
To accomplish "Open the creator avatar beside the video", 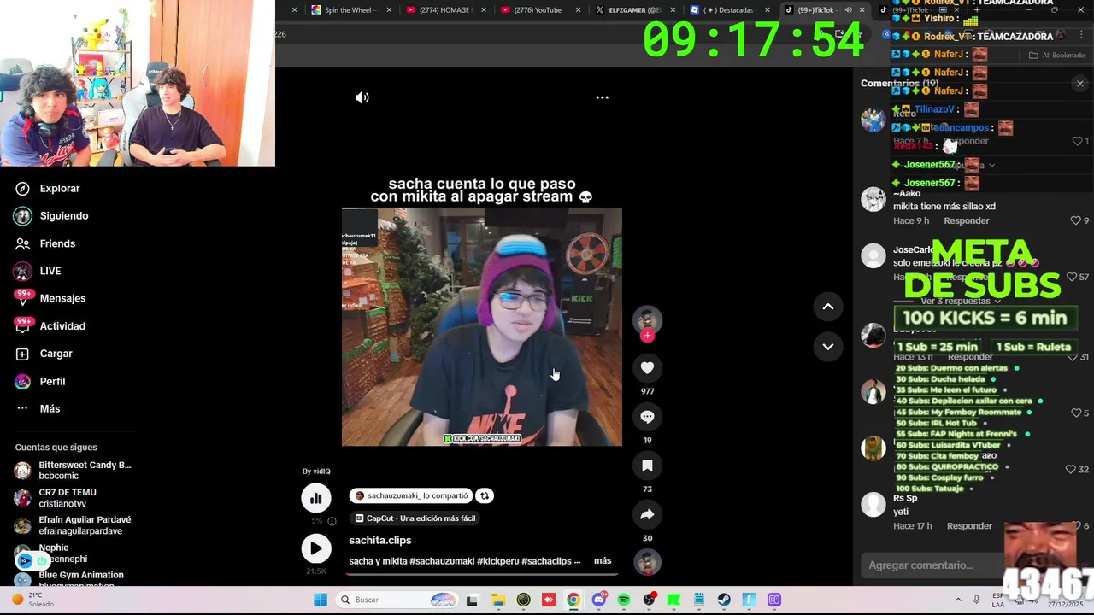I will point(647,319).
